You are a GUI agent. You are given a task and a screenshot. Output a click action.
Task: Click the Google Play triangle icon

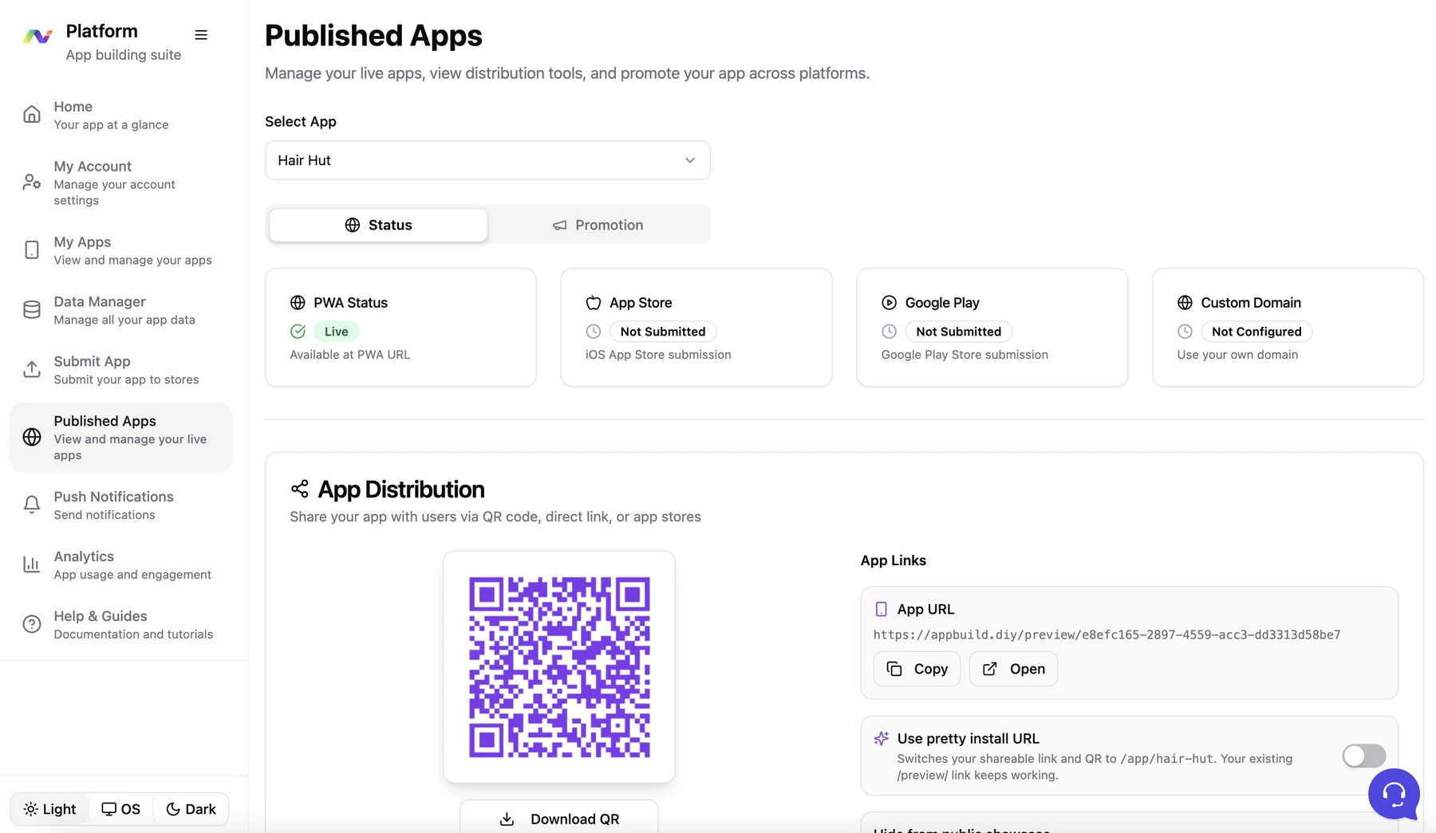(x=890, y=303)
